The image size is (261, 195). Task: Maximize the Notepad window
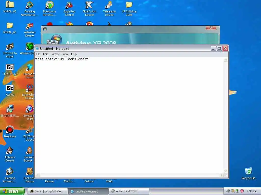pos(219,48)
